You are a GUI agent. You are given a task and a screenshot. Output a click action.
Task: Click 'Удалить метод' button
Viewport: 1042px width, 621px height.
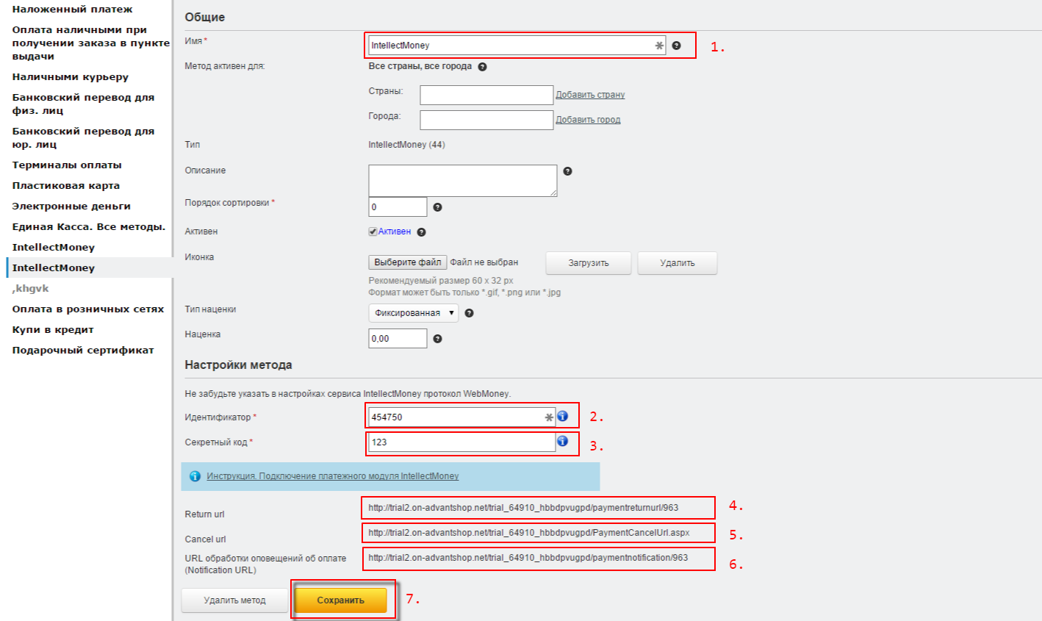coord(234,600)
